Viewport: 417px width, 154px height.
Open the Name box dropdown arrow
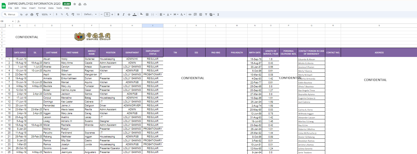pyautogui.click(x=13, y=21)
